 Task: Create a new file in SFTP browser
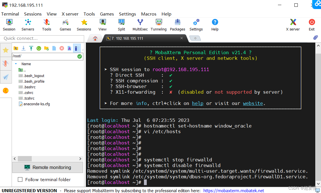54,48
